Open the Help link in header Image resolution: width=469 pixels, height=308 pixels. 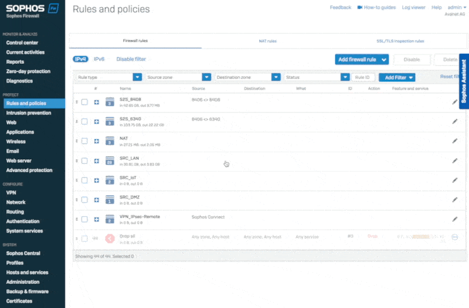point(436,7)
